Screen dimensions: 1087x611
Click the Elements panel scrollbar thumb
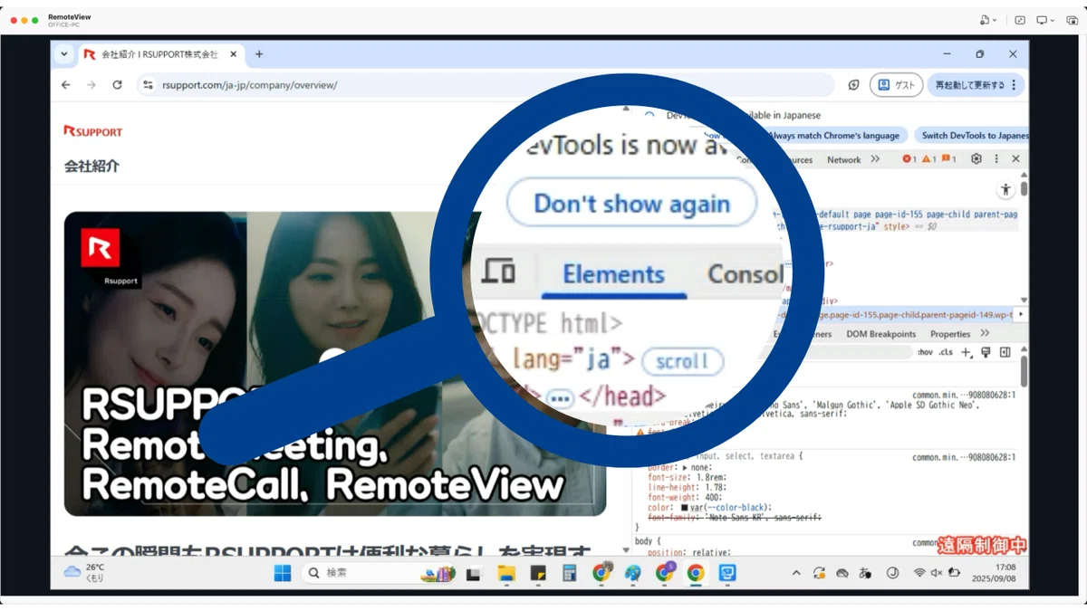coord(1024,188)
